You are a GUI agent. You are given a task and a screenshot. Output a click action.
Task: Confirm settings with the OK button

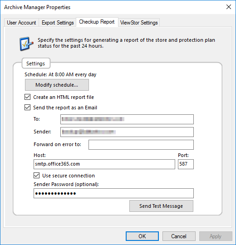pos(142,236)
